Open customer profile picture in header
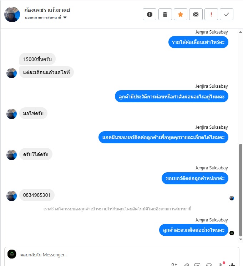 click(12, 14)
